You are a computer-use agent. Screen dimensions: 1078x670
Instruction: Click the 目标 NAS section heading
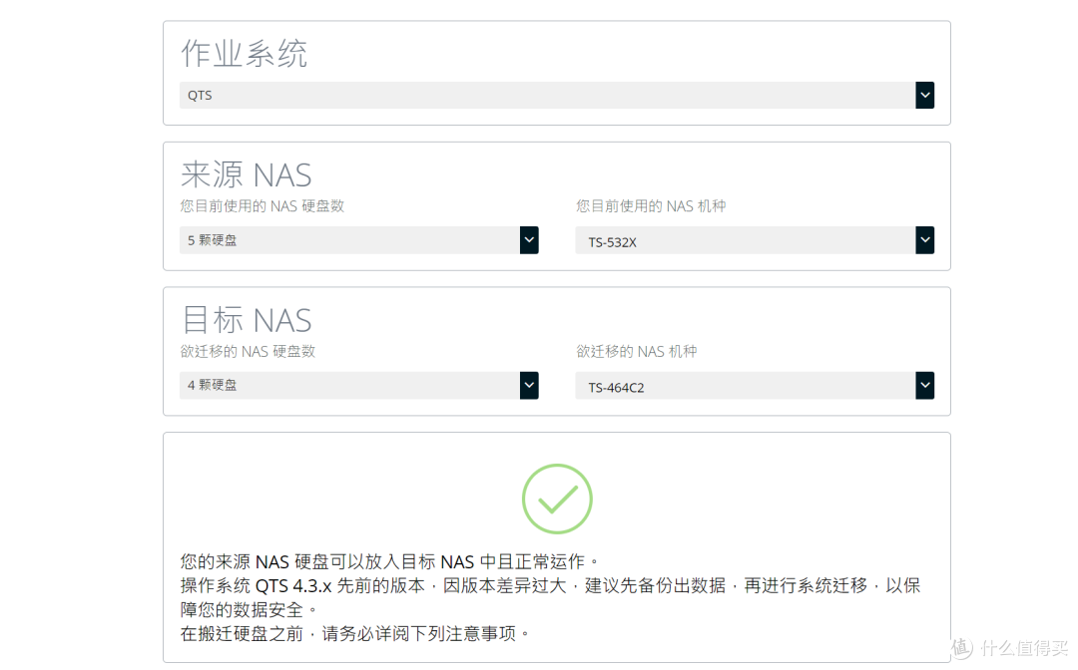[246, 319]
